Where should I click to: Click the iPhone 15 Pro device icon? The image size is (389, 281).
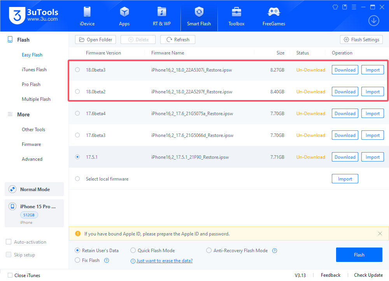(x=12, y=206)
